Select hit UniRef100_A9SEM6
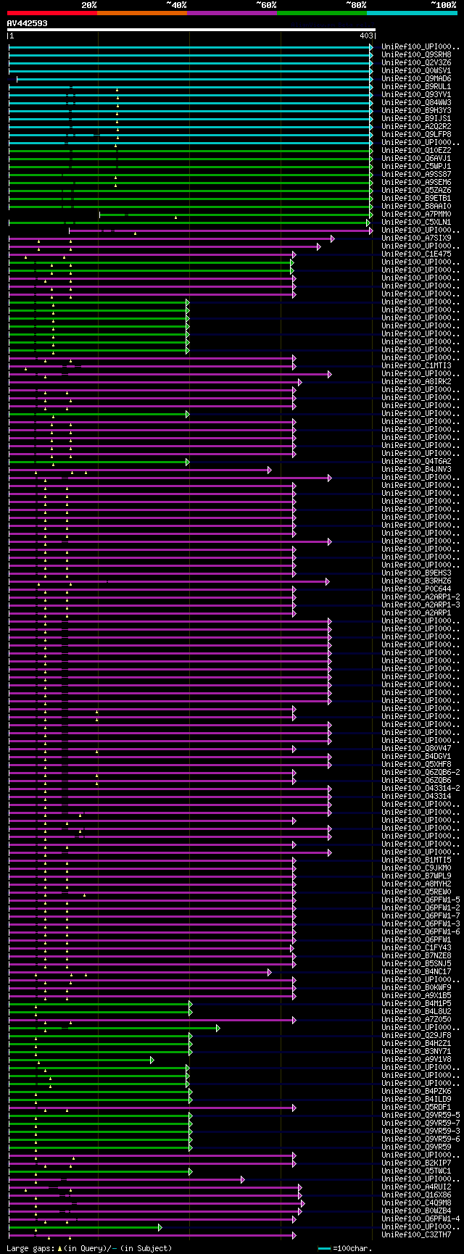Viewport: 464px width, 1254px height. coord(416,182)
